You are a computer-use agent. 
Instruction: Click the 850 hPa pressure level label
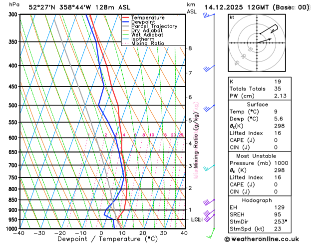pos(13,200)
